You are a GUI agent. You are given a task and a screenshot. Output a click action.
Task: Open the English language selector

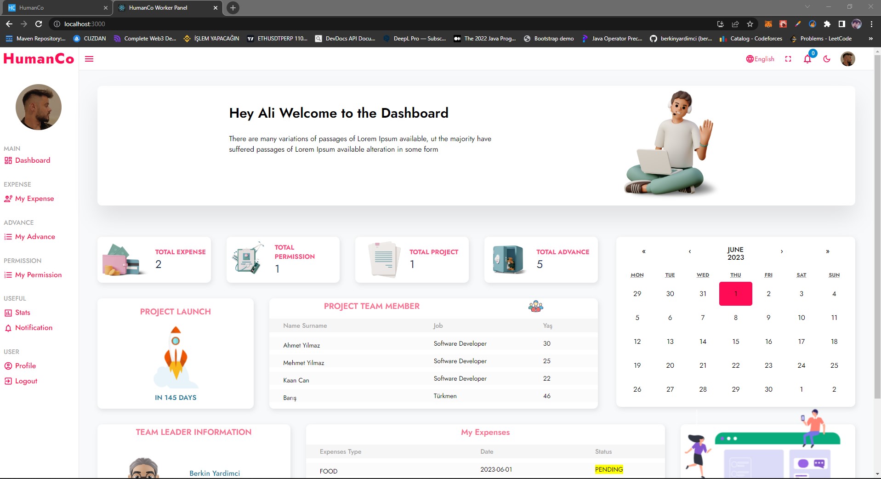[760, 59]
